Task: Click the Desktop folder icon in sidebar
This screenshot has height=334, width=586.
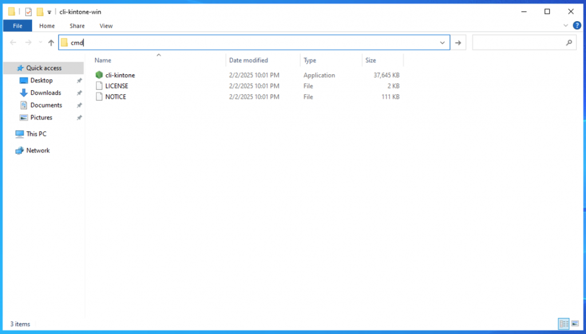Action: point(23,81)
